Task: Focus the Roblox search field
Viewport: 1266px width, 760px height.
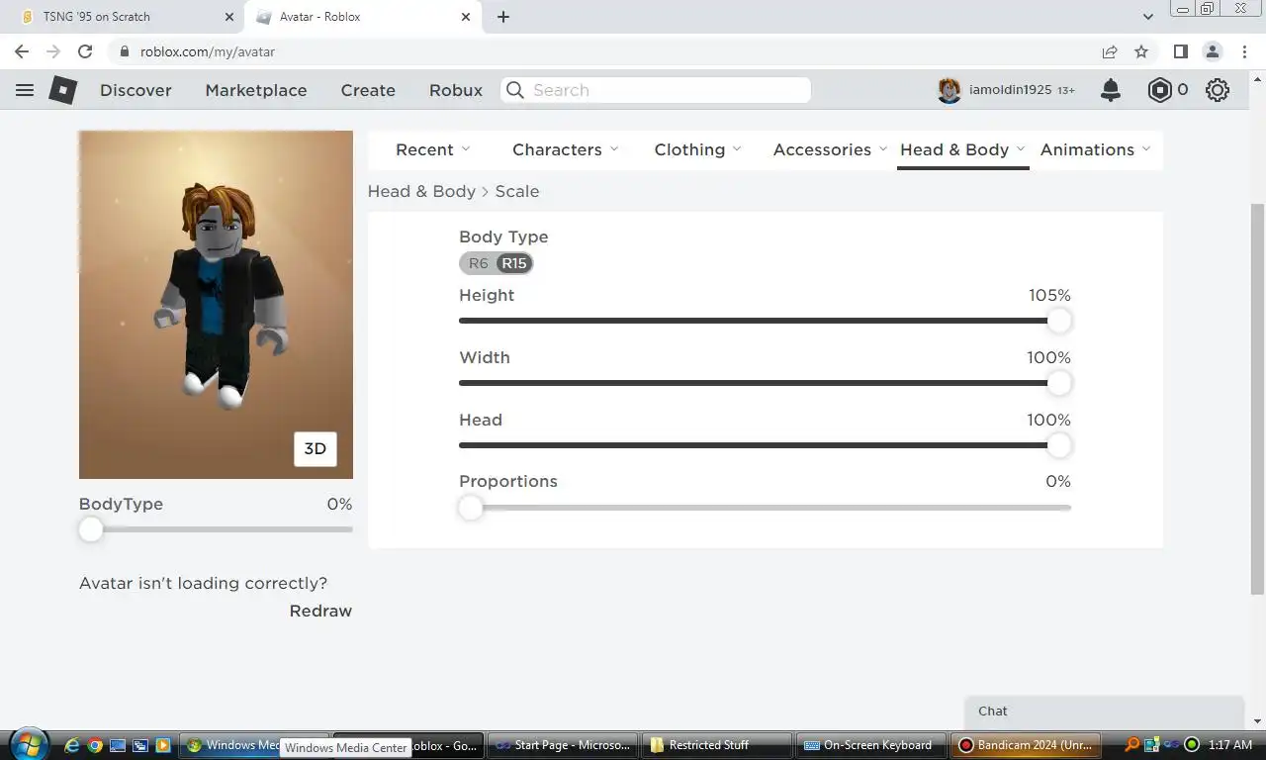Action: pyautogui.click(x=655, y=90)
